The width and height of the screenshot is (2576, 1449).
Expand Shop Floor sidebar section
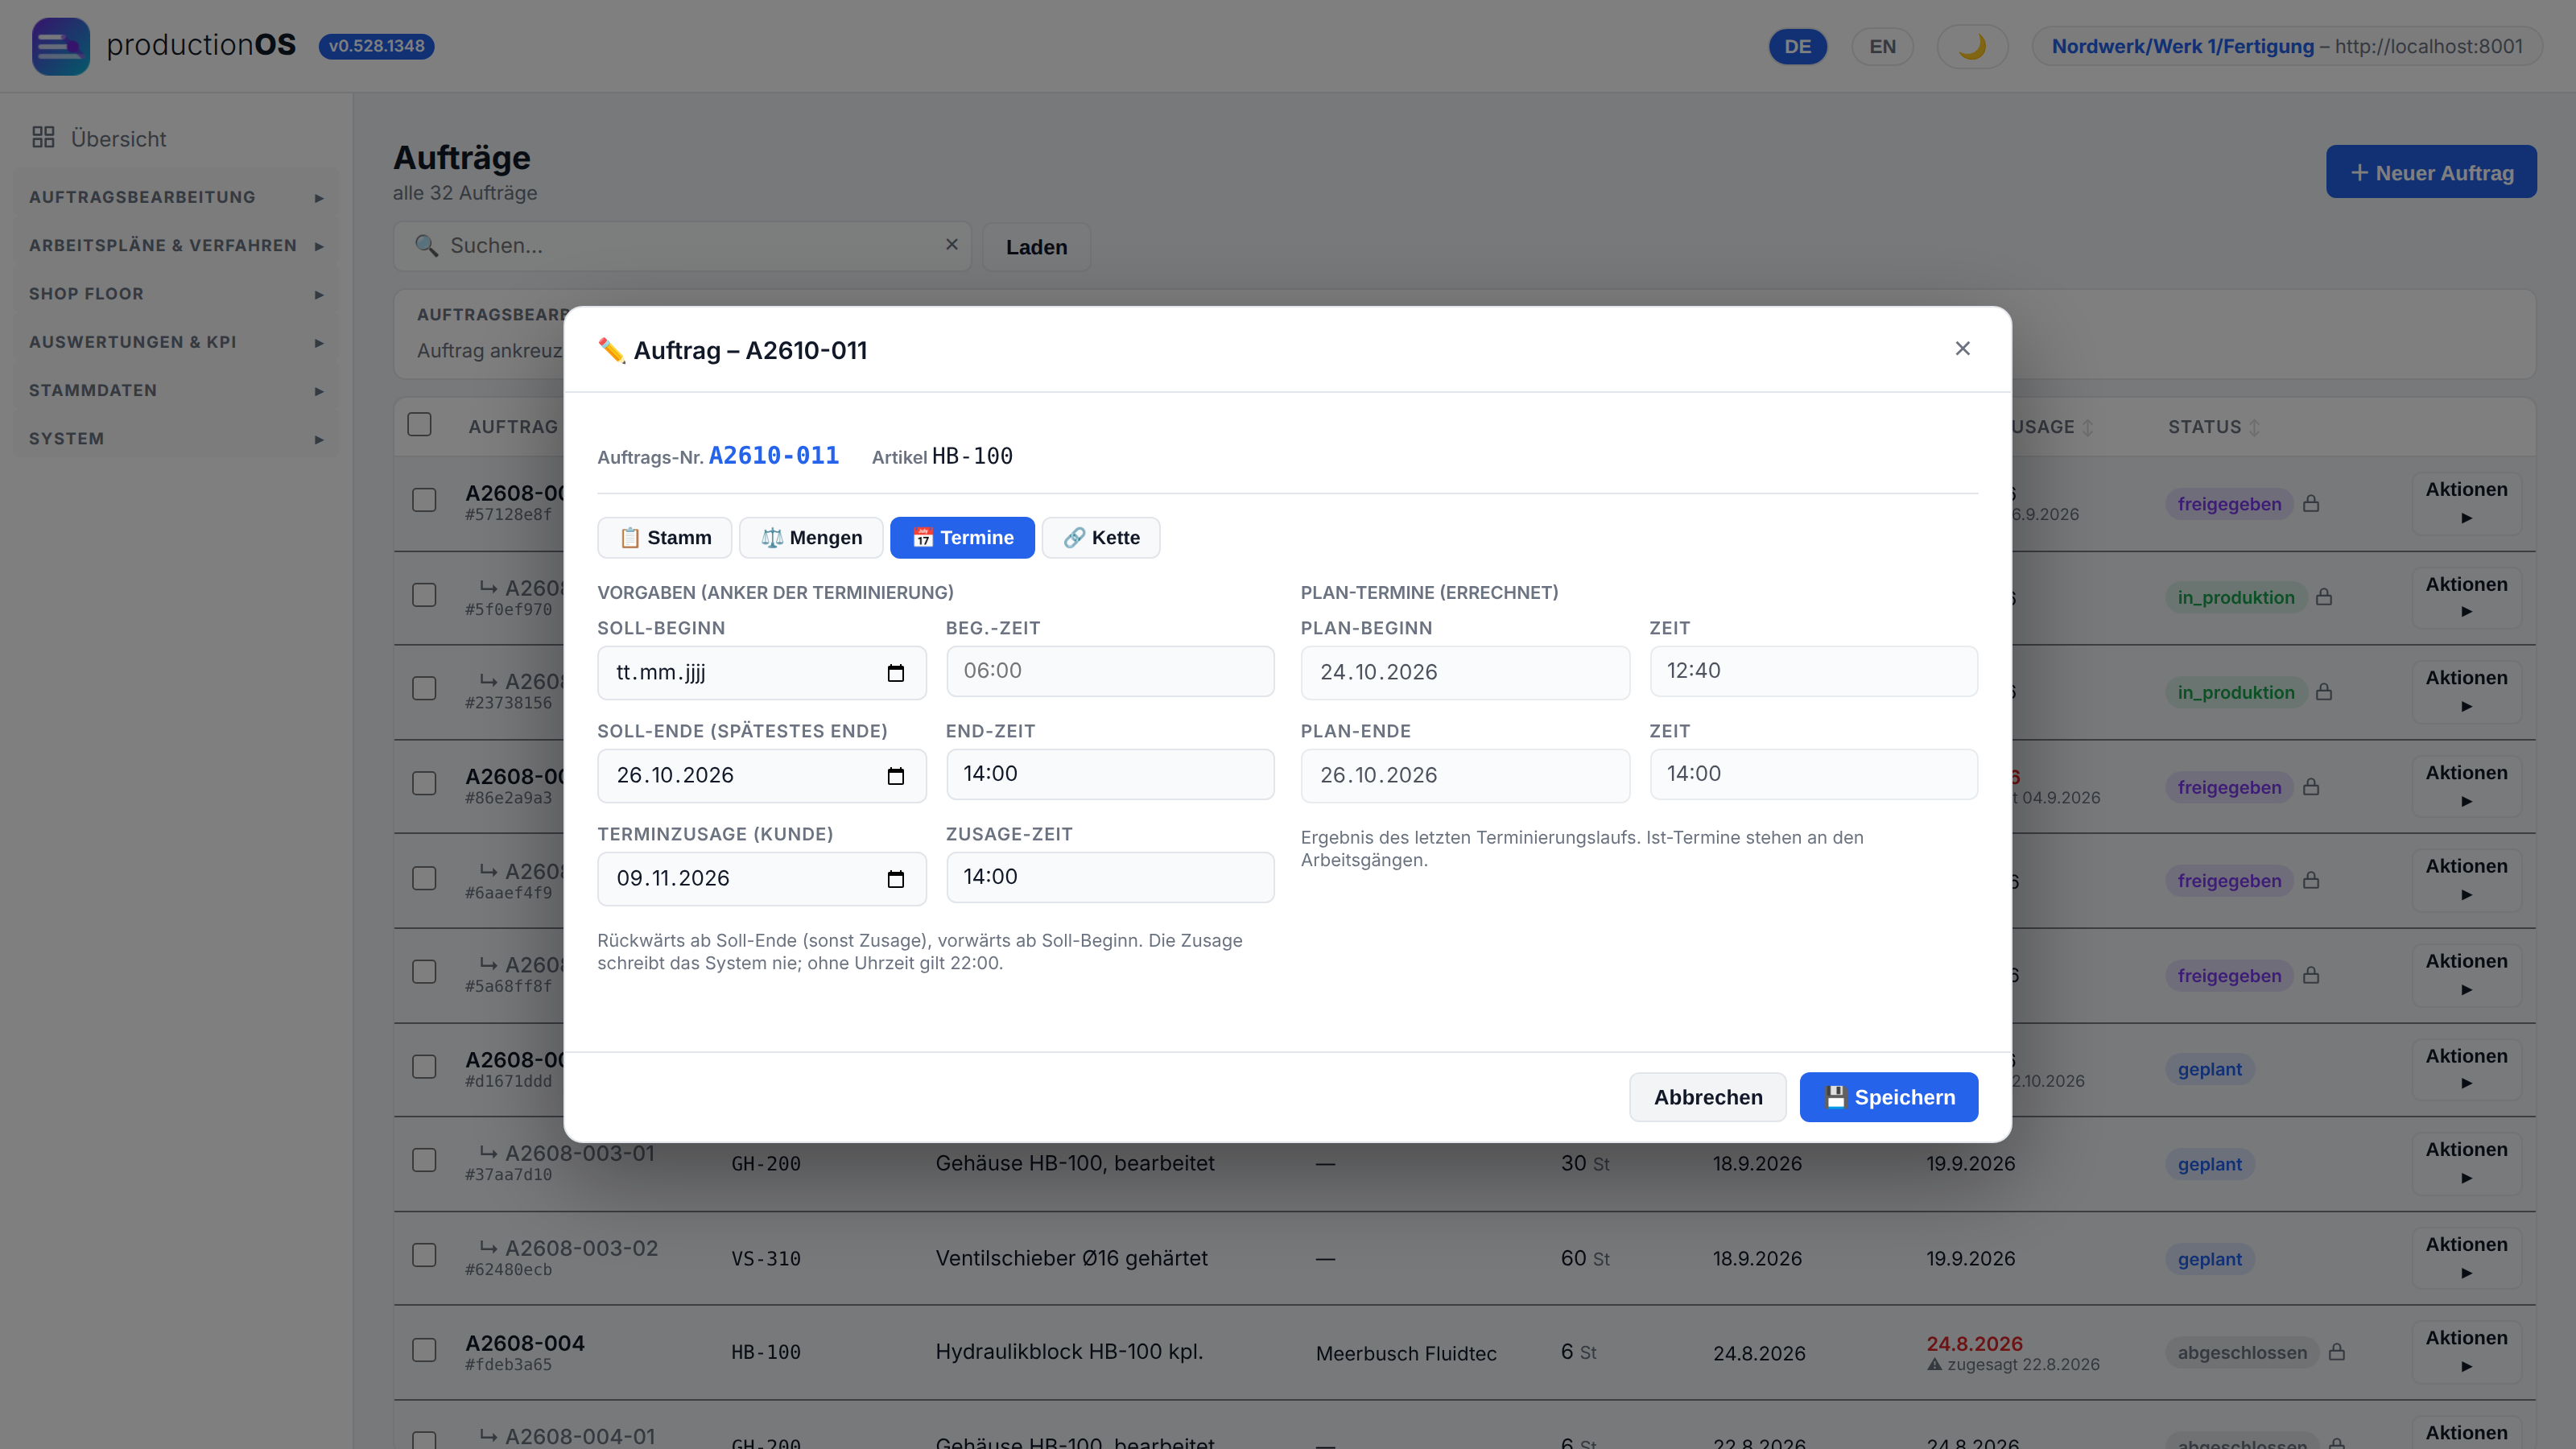[x=176, y=294]
